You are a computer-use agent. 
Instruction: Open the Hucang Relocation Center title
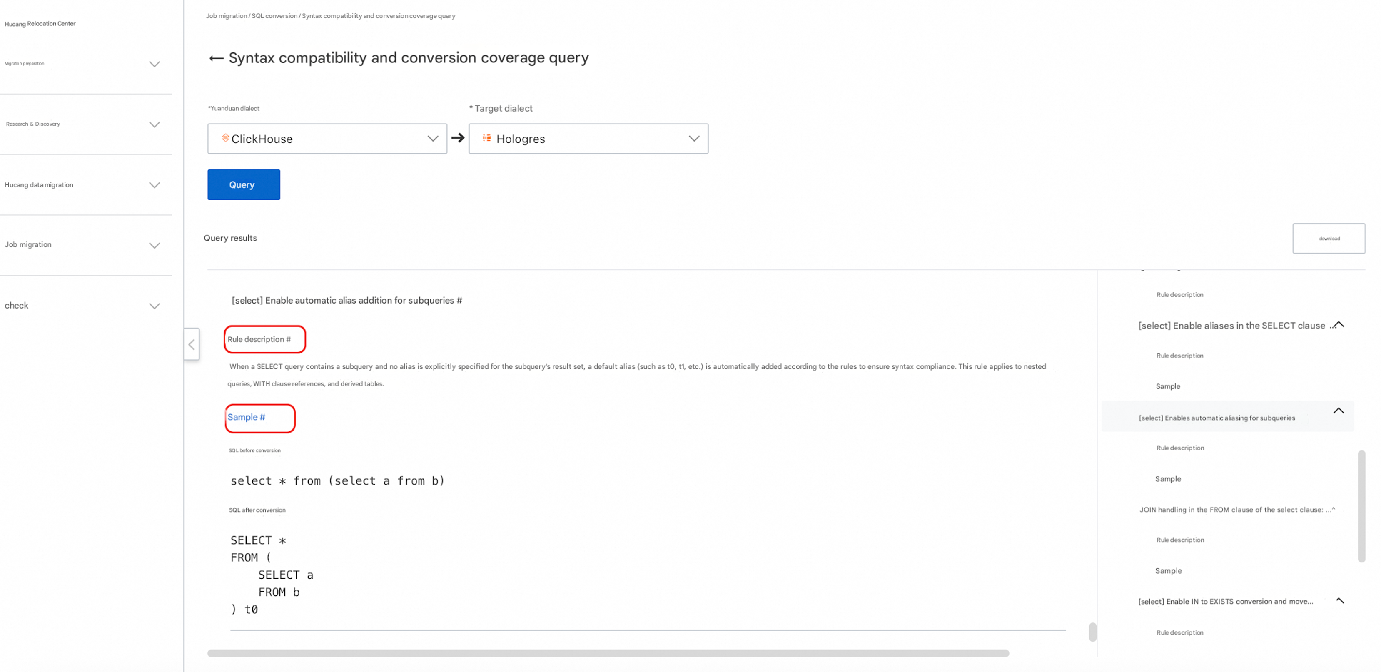tap(40, 24)
